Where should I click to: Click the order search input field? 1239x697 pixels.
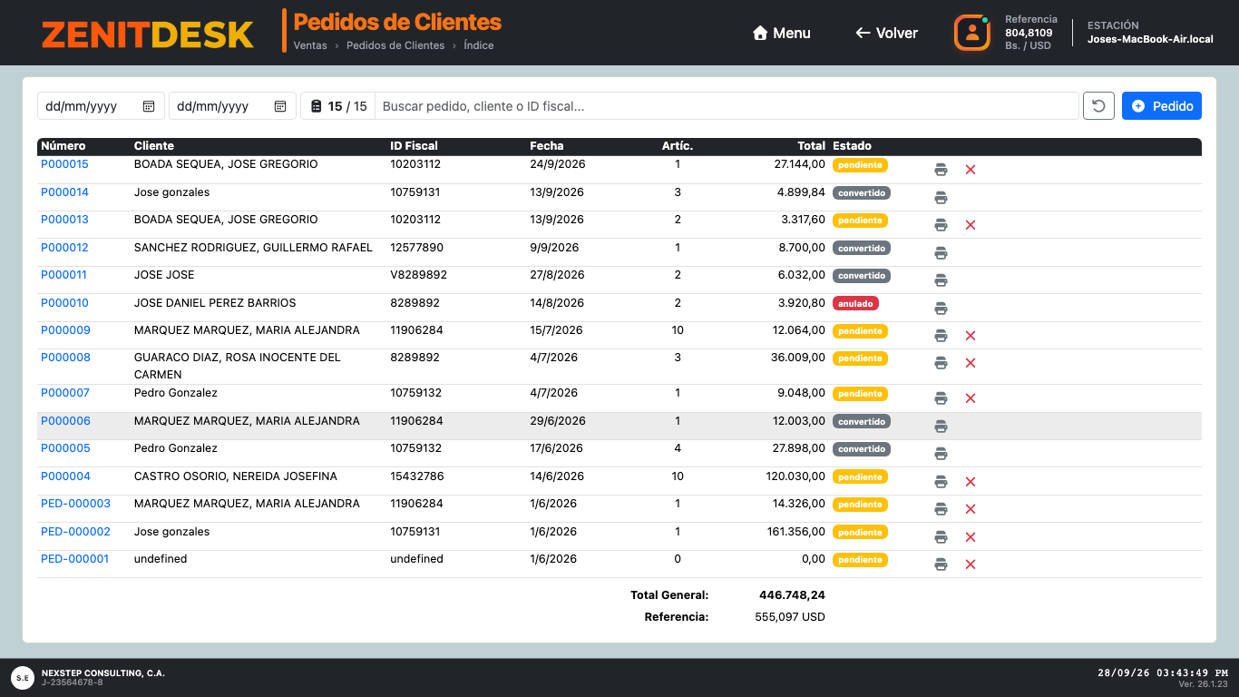click(727, 106)
